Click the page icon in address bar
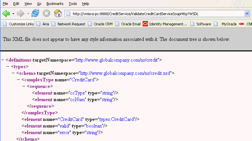This screenshot has height=141, width=252. (69, 14)
